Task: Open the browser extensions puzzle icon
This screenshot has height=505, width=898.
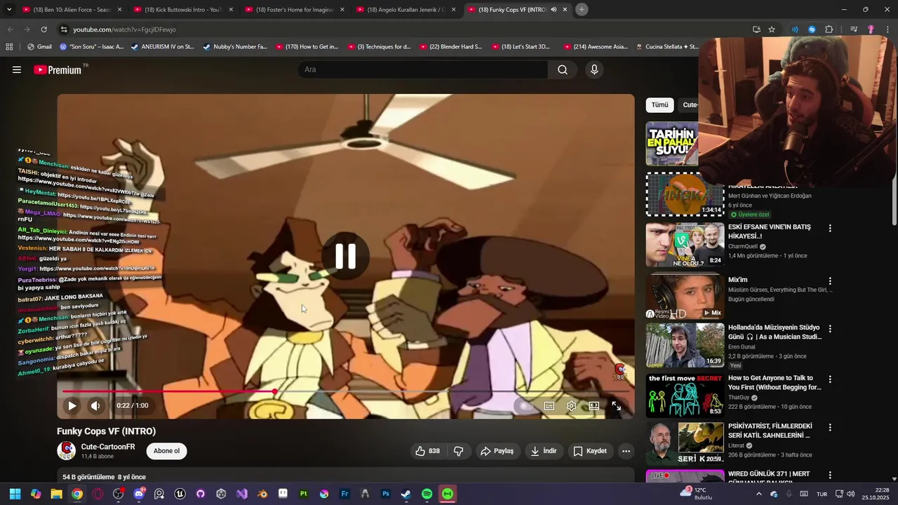Action: click(829, 29)
